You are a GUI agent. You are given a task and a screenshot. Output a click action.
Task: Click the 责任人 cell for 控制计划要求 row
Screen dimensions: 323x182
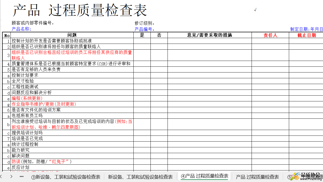(x=270, y=75)
